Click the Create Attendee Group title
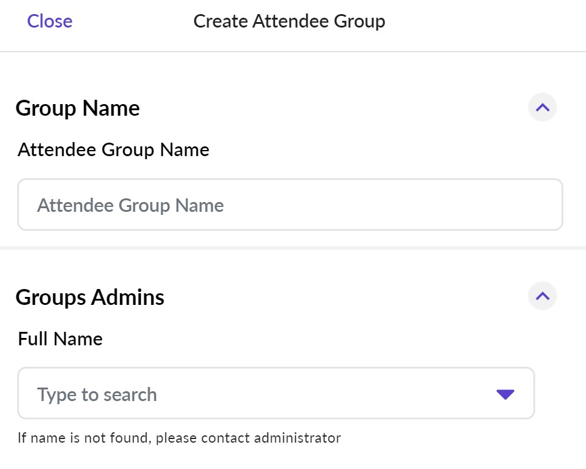The image size is (586, 469). (x=289, y=21)
